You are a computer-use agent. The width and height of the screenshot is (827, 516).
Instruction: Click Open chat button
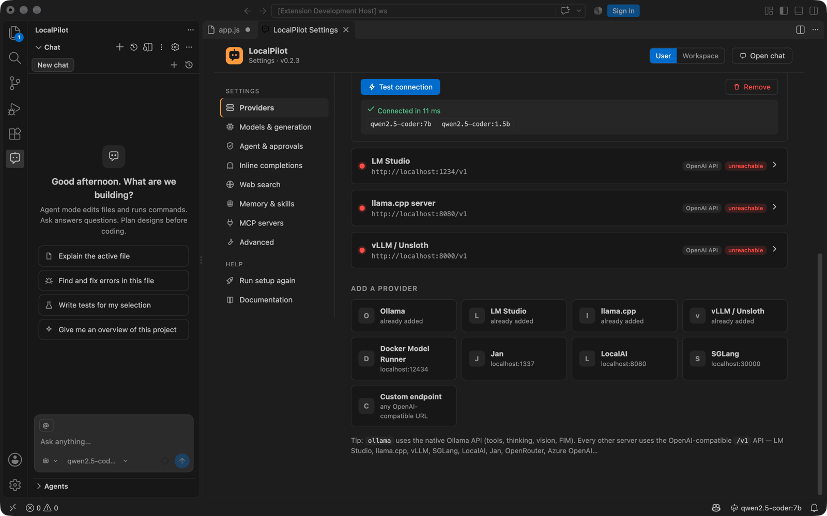762,56
